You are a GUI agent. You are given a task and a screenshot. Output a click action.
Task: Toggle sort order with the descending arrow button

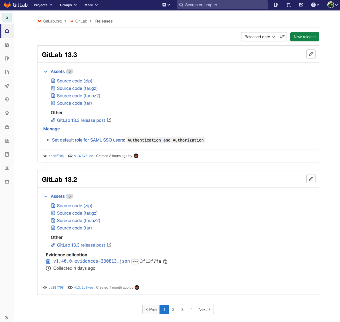click(x=282, y=37)
